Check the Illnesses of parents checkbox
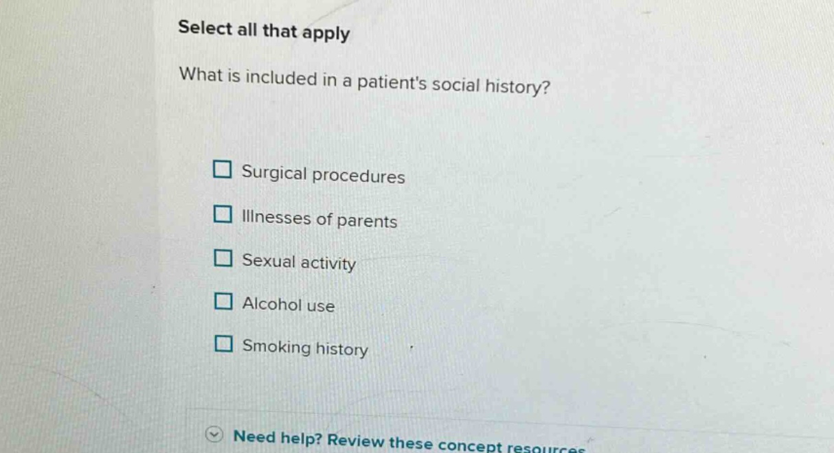Viewport: 834px width, 453px height. tap(221, 215)
